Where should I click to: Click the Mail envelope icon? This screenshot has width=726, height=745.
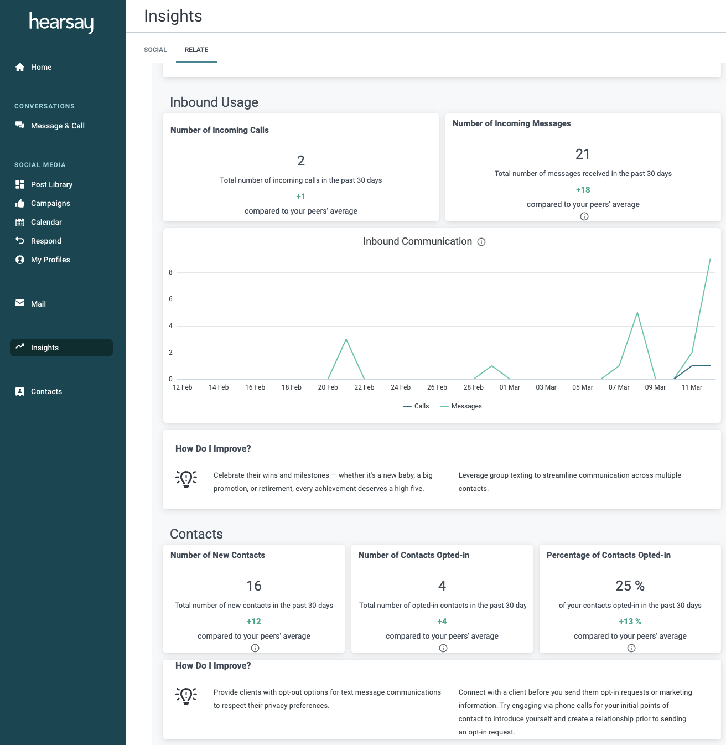point(20,303)
